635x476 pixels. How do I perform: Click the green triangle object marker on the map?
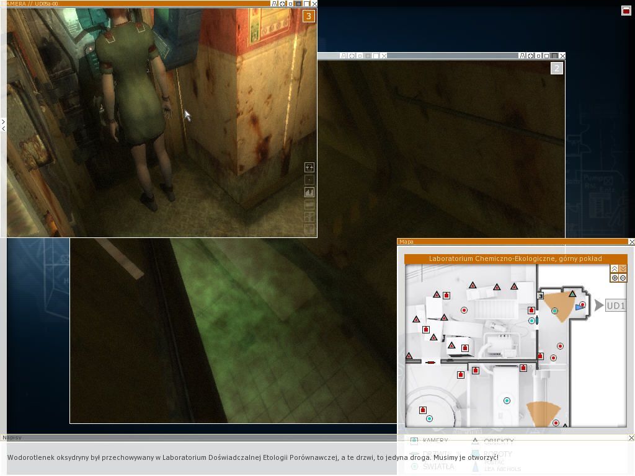(x=572, y=294)
